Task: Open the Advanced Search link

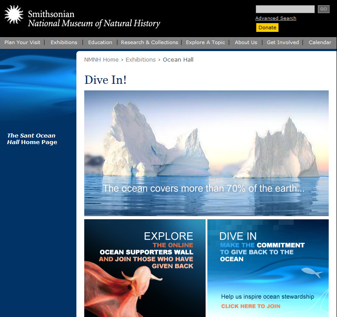Action: [275, 18]
